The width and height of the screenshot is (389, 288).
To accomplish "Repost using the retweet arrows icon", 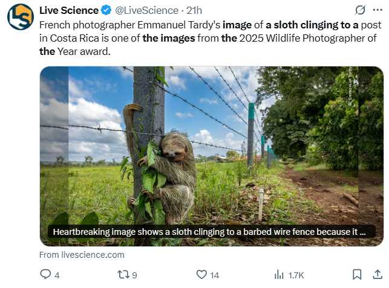I will (123, 275).
